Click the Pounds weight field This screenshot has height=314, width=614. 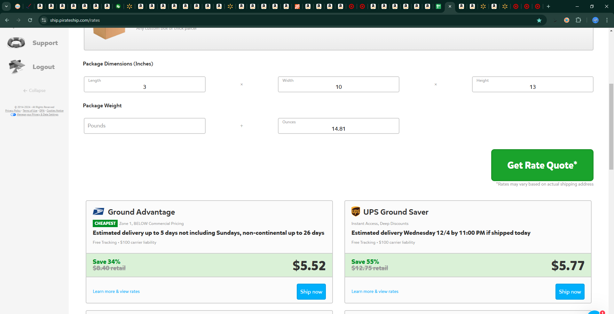coord(145,126)
